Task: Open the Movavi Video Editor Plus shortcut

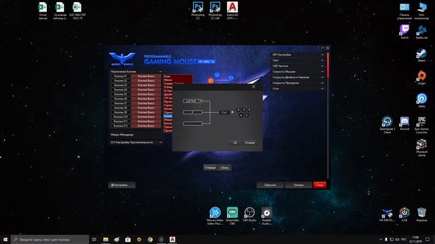Action: [x=215, y=216]
